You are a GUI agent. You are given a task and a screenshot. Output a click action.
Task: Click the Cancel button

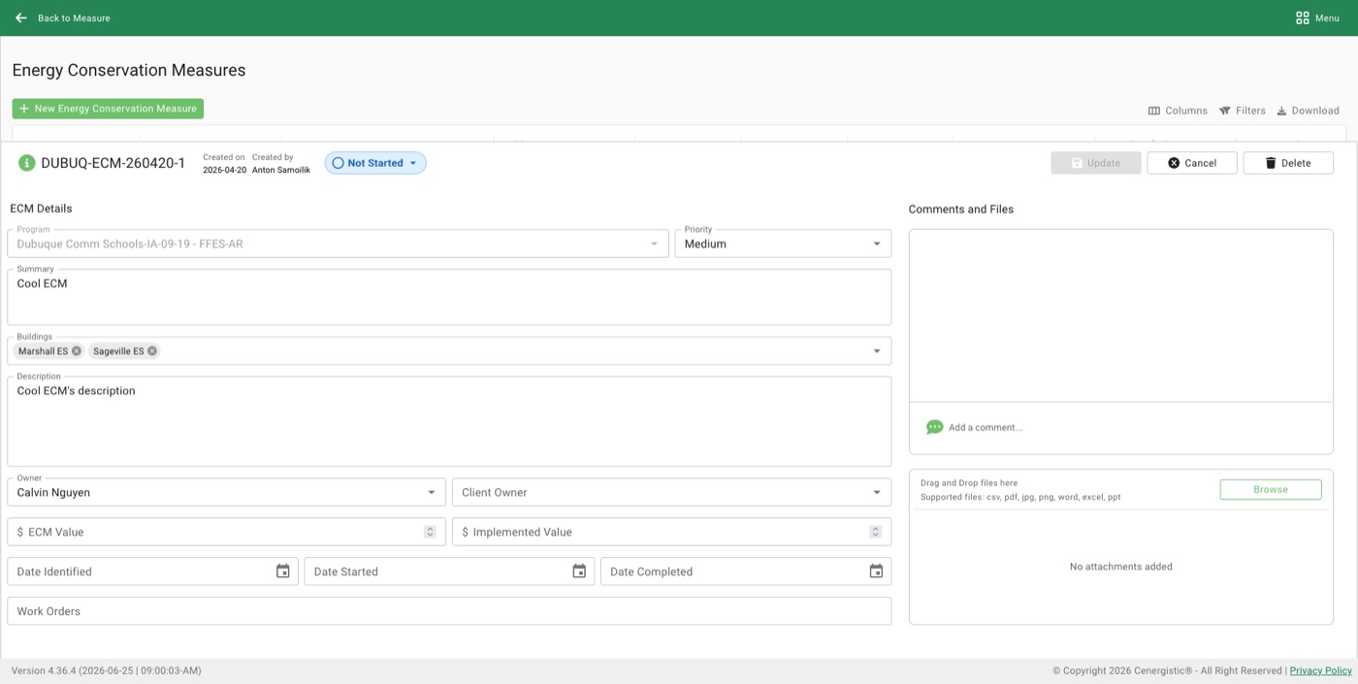click(1192, 163)
